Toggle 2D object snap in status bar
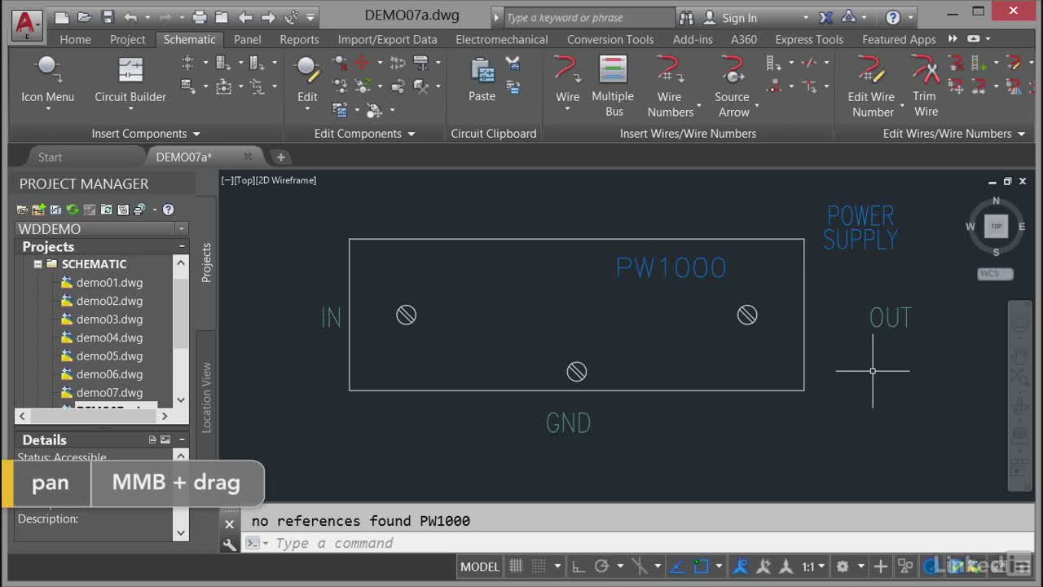Screen dimensions: 1043x587 coord(701,566)
